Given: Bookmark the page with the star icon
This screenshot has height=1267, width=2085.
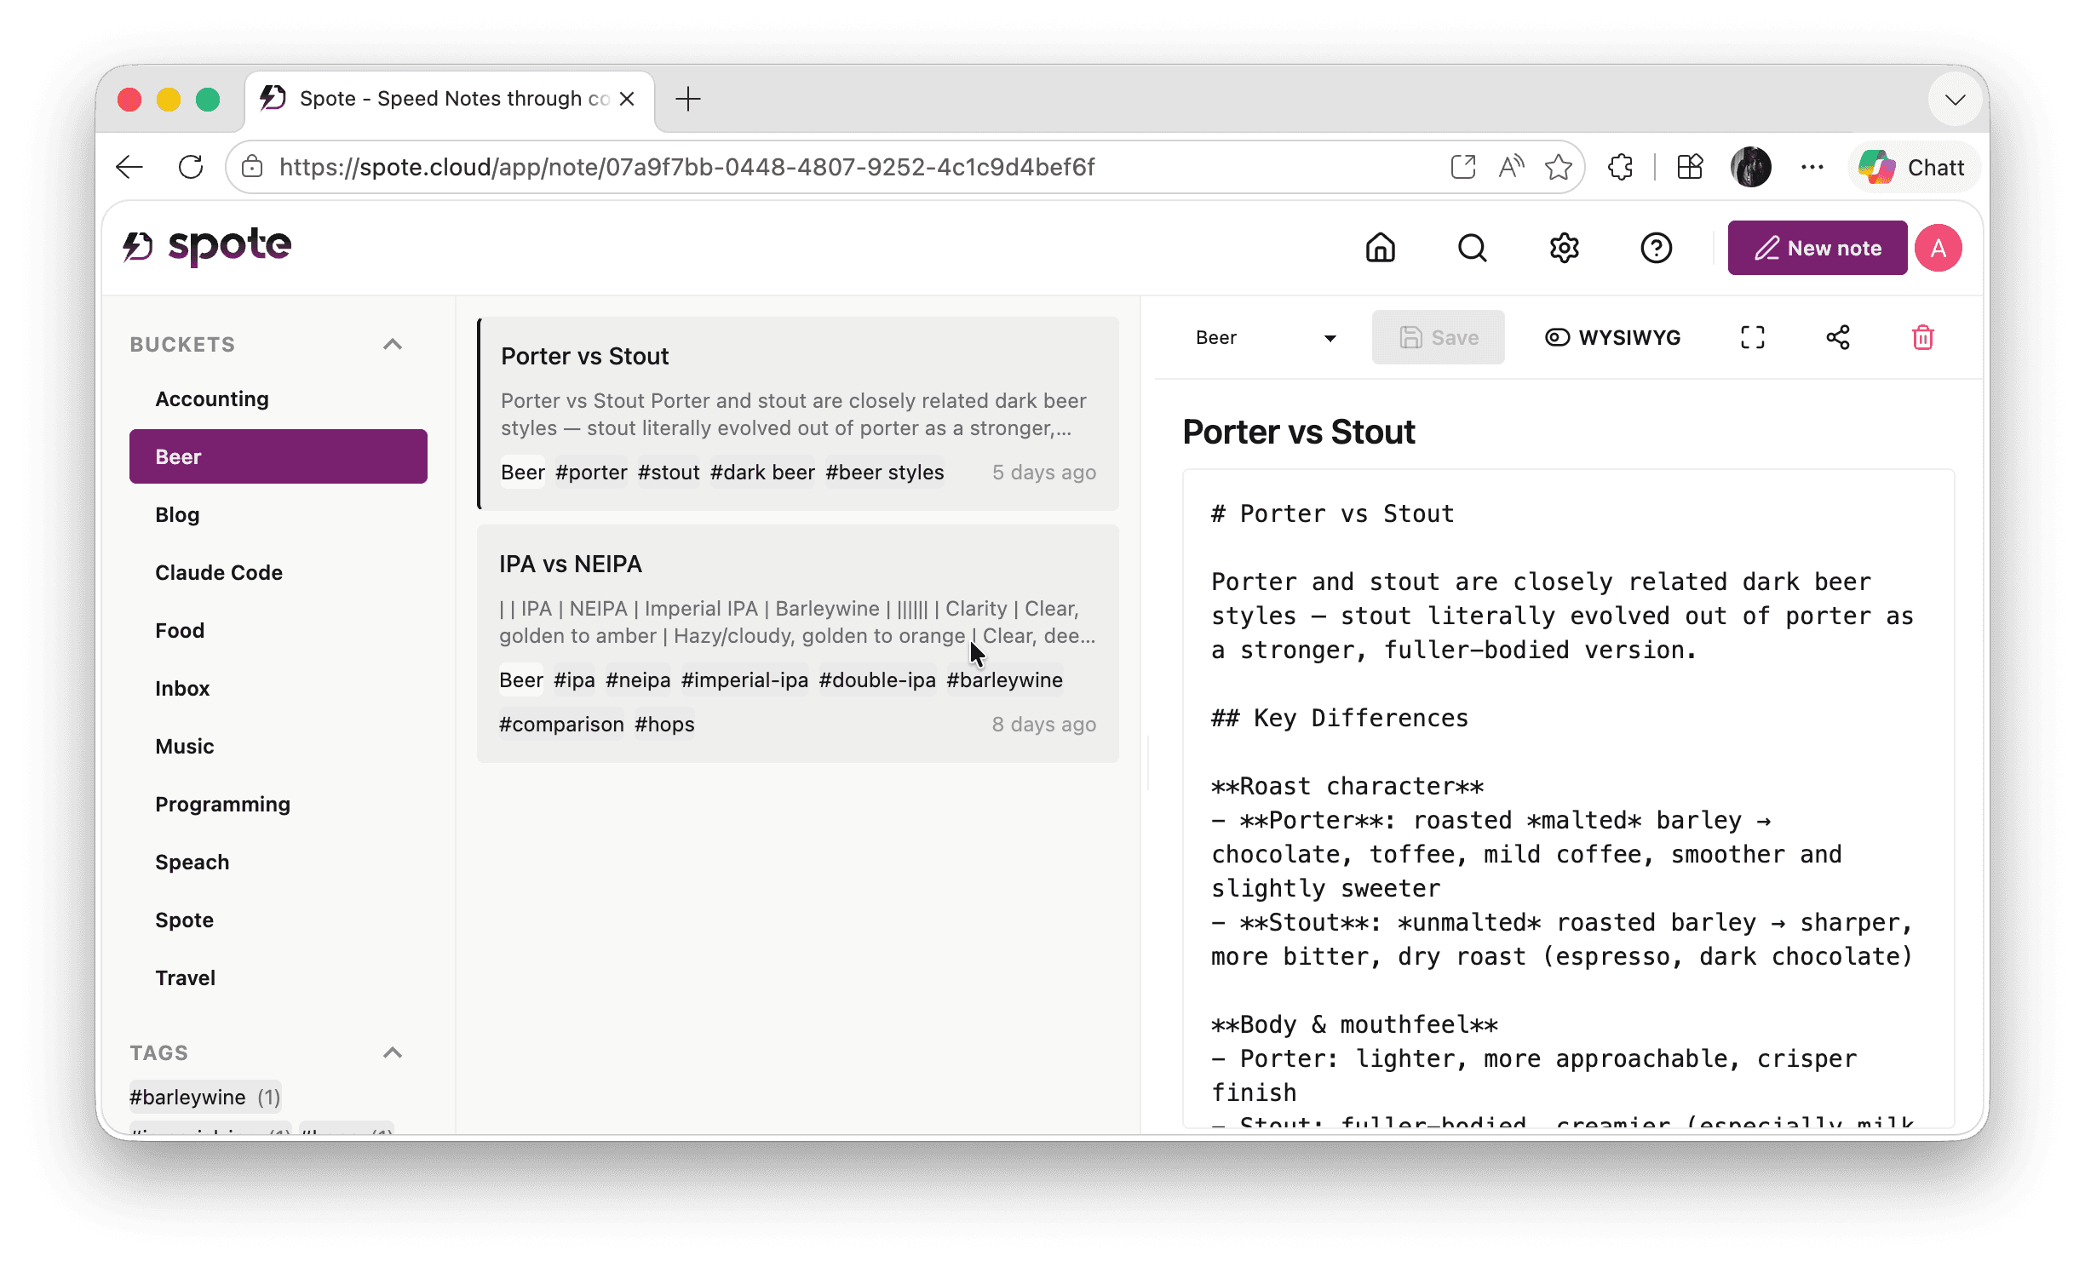Looking at the screenshot, I should pos(1559,167).
